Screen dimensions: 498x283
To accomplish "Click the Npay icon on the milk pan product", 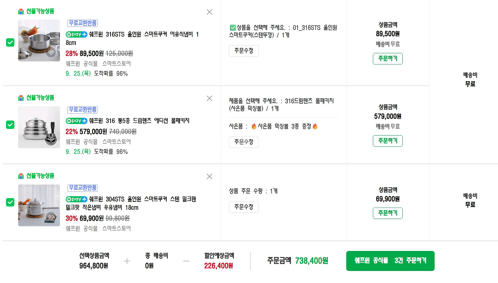I will [76, 199].
